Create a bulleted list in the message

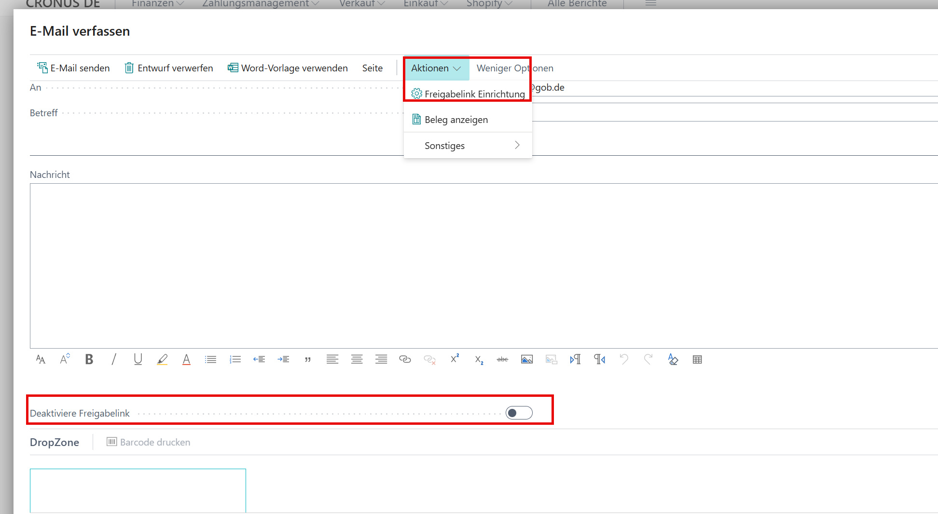coord(210,359)
